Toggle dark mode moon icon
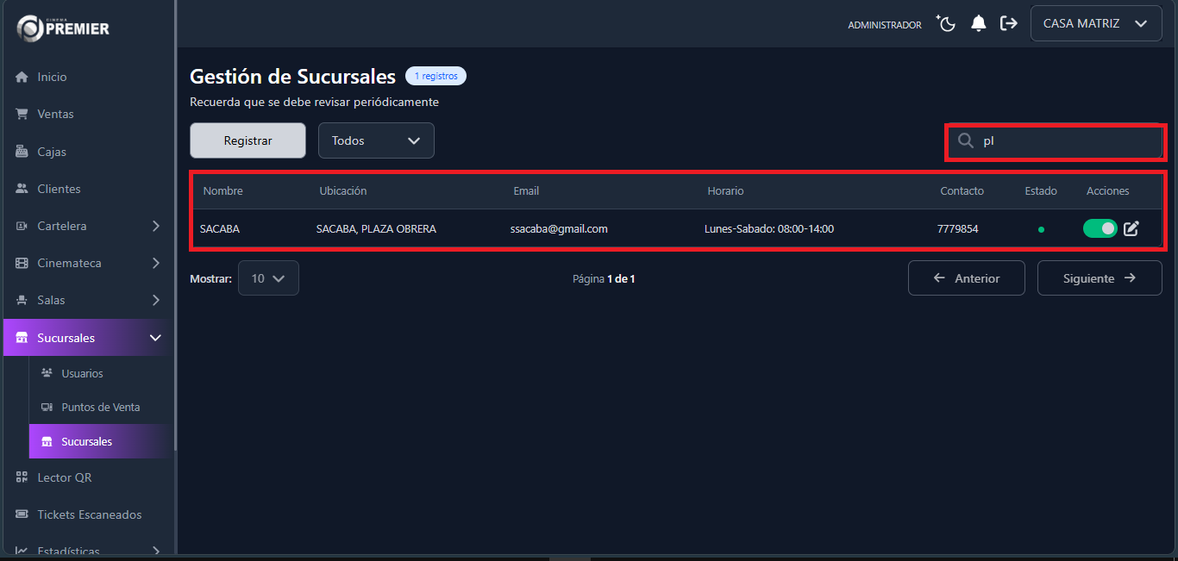1178x561 pixels. pos(947,24)
